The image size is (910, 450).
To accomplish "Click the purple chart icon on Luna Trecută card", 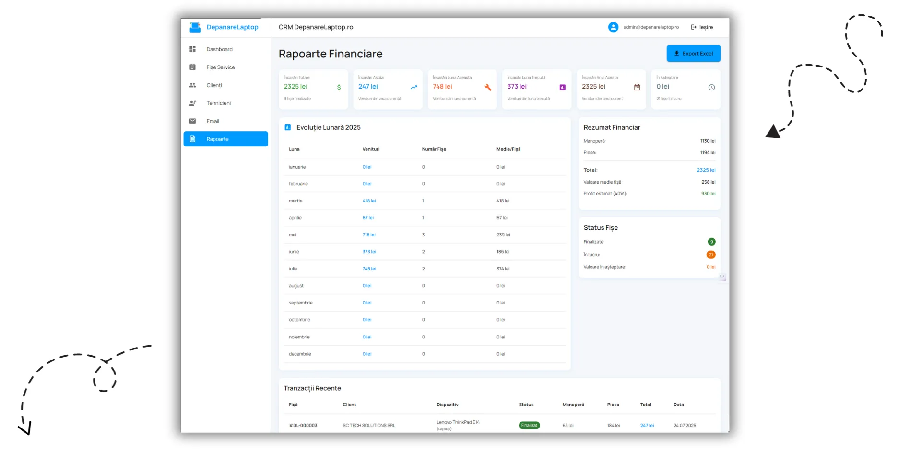I will click(x=563, y=87).
